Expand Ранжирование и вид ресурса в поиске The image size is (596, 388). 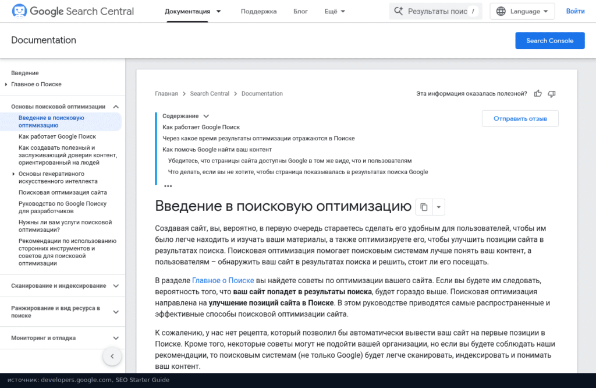(x=116, y=312)
